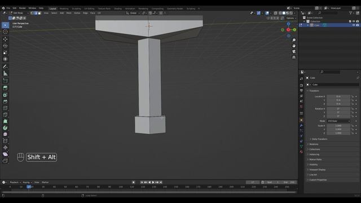The width and height of the screenshot is (361, 203).
Task: Open the Material properties tab icon
Action: click(x=301, y=152)
